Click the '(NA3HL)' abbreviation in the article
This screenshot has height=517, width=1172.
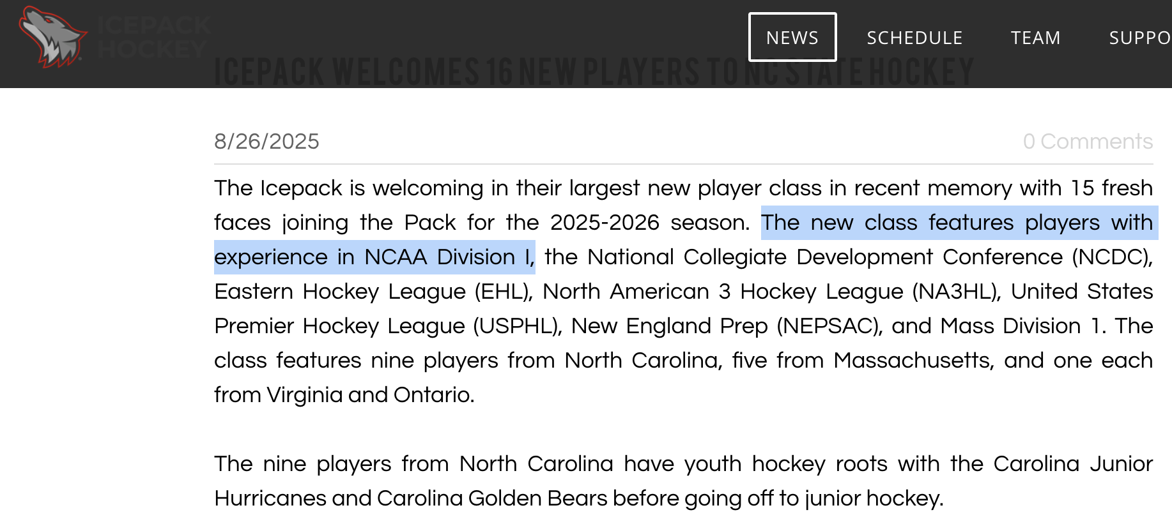956,292
